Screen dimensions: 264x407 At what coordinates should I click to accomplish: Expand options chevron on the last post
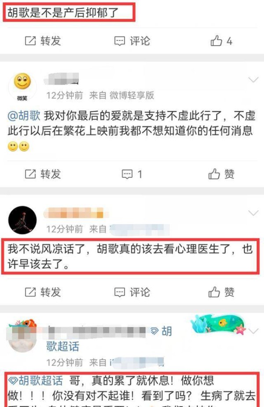click(253, 331)
